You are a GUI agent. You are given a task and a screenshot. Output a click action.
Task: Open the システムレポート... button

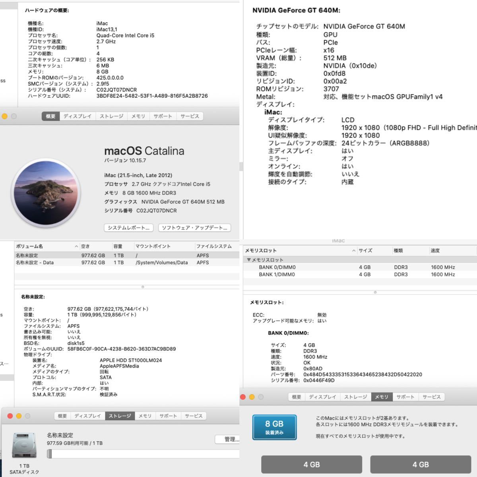coord(128,228)
